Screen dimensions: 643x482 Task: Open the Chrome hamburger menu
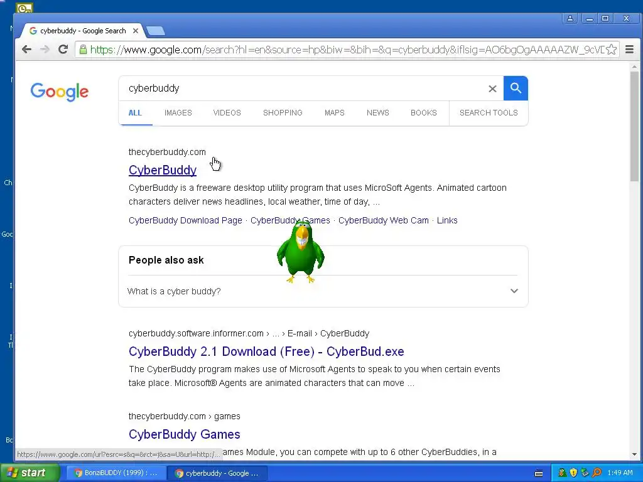(x=629, y=50)
